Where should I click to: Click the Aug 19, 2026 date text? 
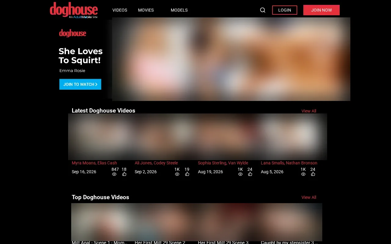(x=210, y=172)
